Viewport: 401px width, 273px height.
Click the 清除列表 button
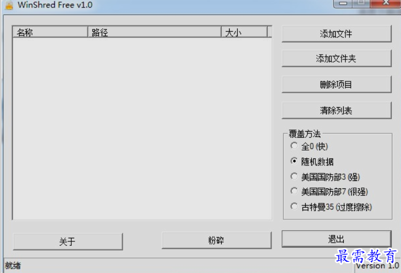pos(337,110)
